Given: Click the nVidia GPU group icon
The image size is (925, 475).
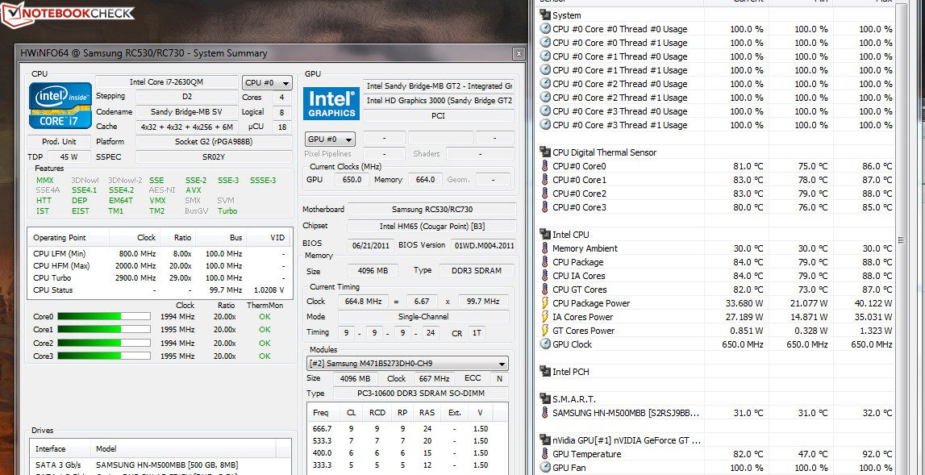Looking at the screenshot, I should pyautogui.click(x=545, y=440).
